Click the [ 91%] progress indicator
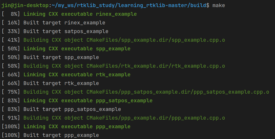The height and width of the screenshot is (139, 275). point(11,118)
